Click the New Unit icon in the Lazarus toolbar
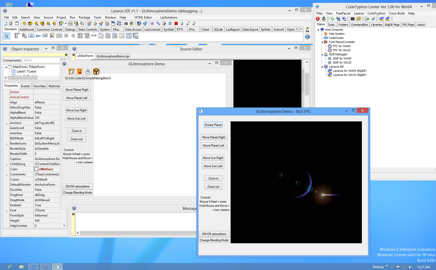The height and width of the screenshot is (270, 436). [5, 23]
